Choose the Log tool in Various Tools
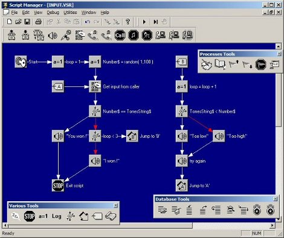The width and height of the screenshot is (284, 238). (x=57, y=216)
